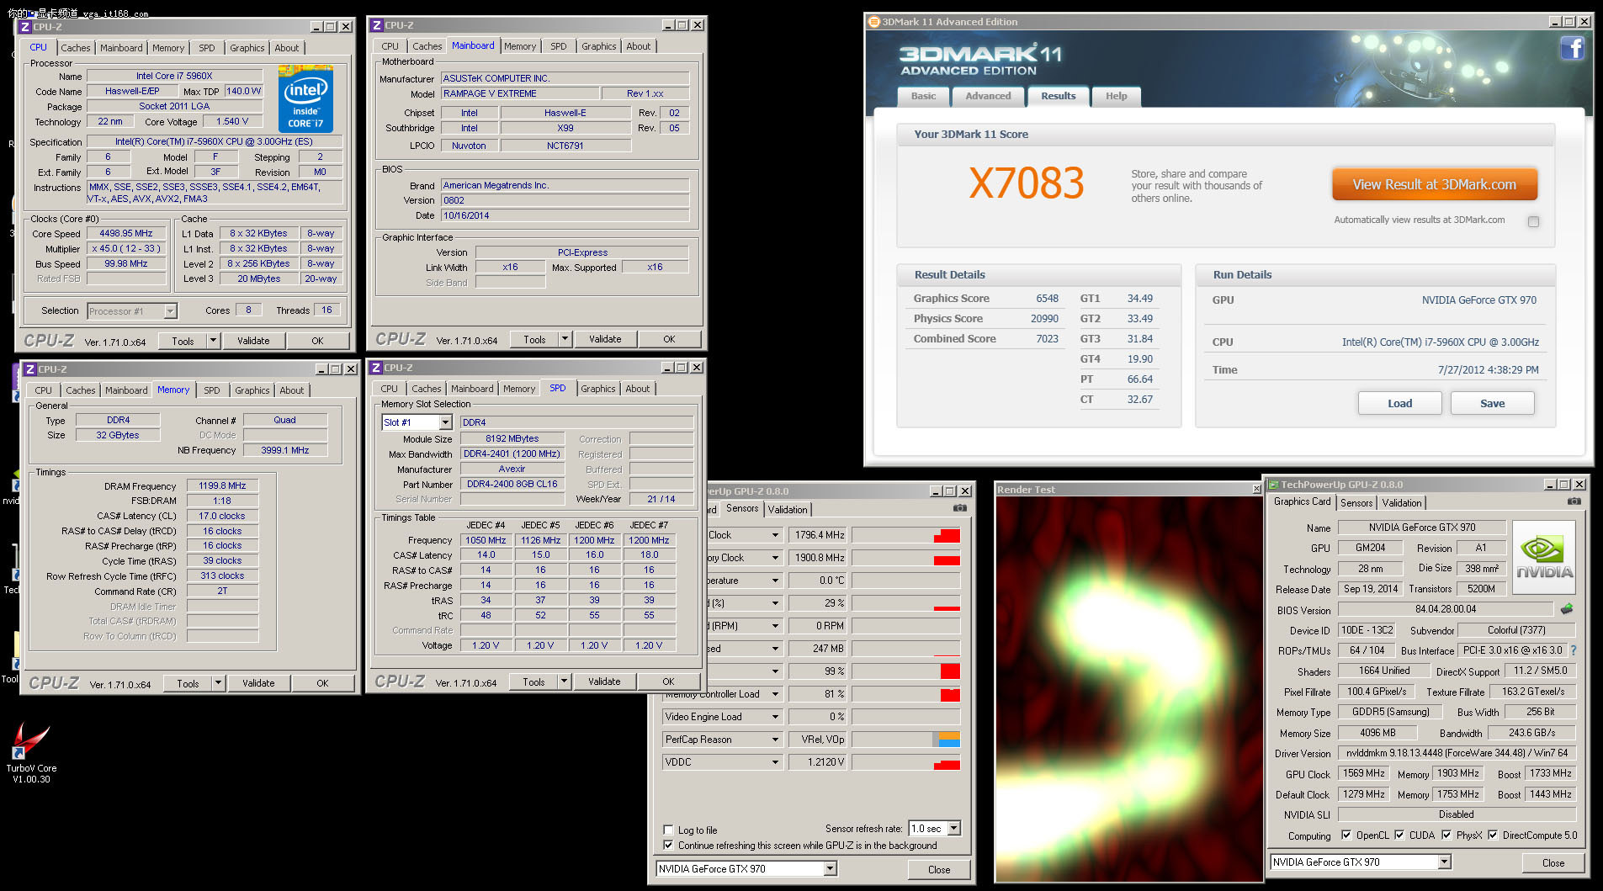Open the Facebook icon in 3DMark 11
This screenshot has height=891, width=1603.
[x=1572, y=48]
